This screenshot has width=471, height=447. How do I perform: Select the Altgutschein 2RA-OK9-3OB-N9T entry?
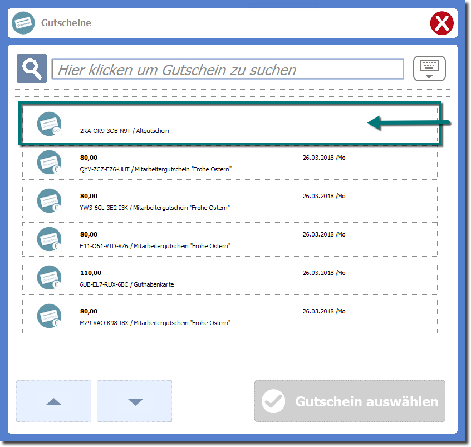(x=223, y=124)
